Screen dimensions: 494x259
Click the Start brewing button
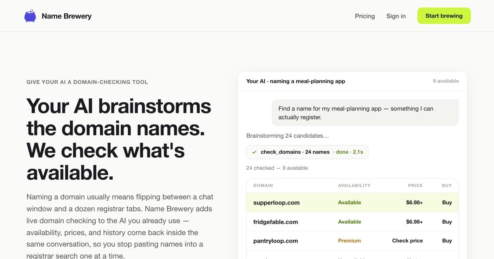click(x=444, y=16)
